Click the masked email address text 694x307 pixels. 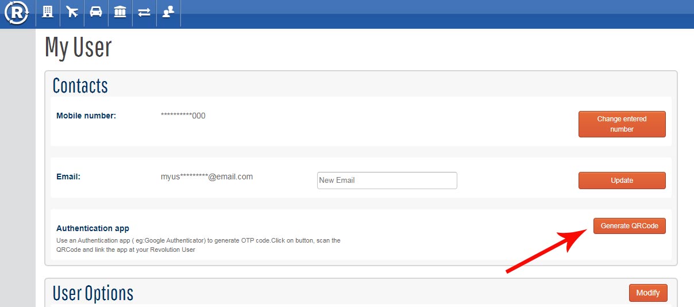206,176
